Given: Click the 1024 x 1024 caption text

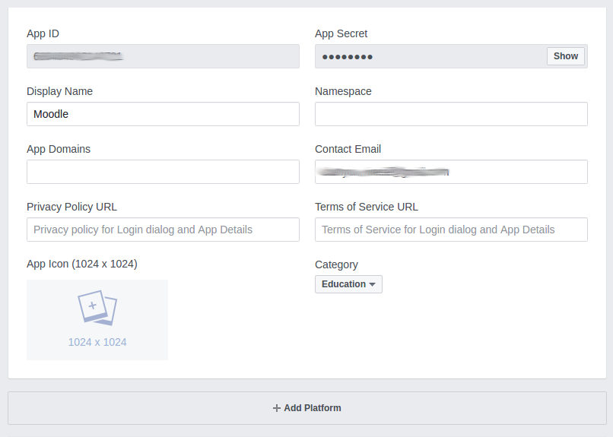Looking at the screenshot, I should (97, 342).
